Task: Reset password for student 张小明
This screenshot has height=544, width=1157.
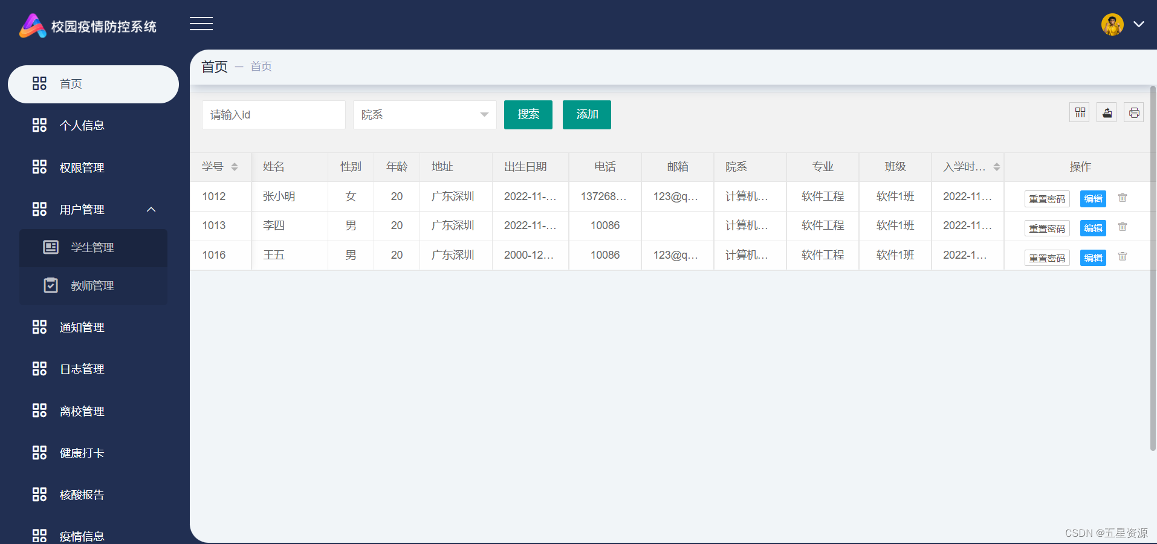Action: tap(1047, 199)
